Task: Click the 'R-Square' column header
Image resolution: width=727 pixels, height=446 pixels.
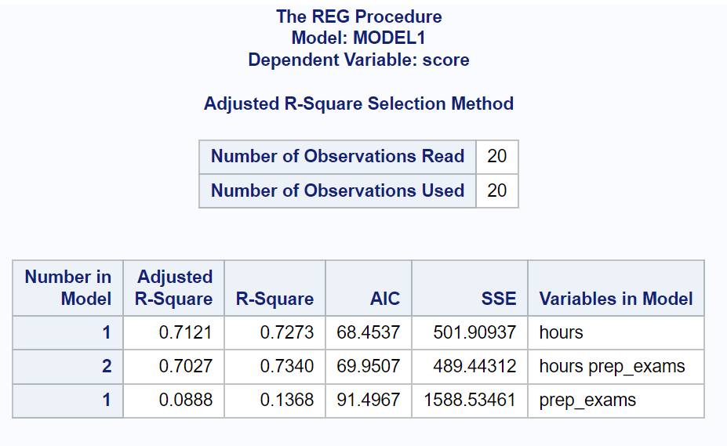Action: pyautogui.click(x=274, y=288)
